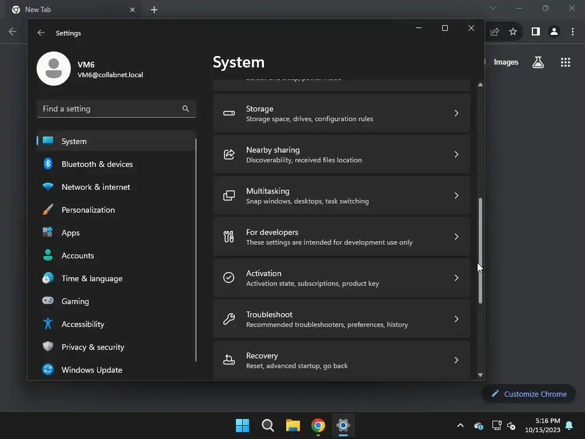
Task: Click the System page heading
Action: [238, 62]
